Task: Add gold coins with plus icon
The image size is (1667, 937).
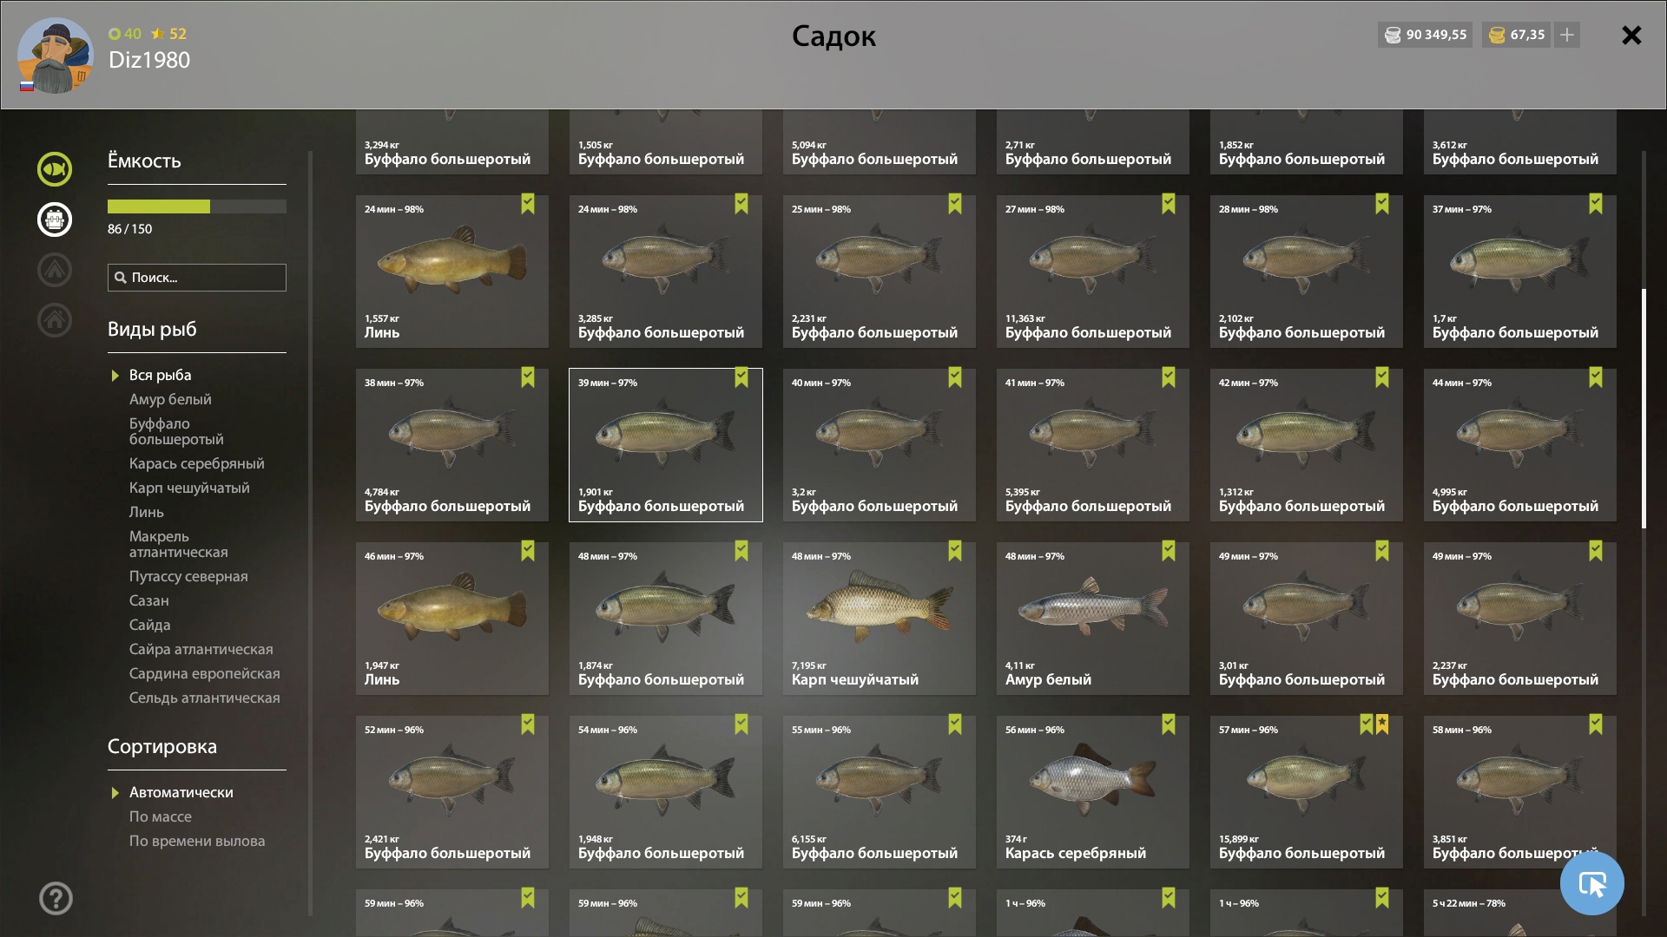Action: coord(1567,35)
